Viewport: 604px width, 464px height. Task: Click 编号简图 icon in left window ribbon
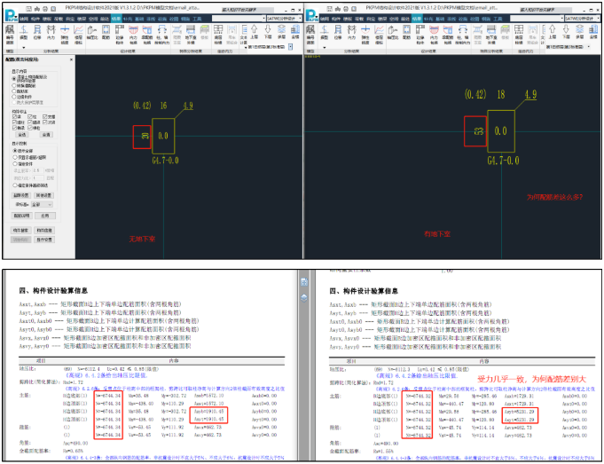(x=10, y=34)
